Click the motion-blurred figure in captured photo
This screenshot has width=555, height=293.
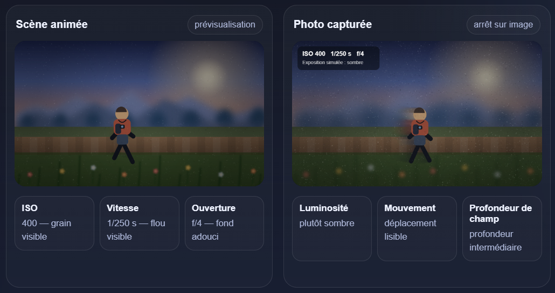418,135
